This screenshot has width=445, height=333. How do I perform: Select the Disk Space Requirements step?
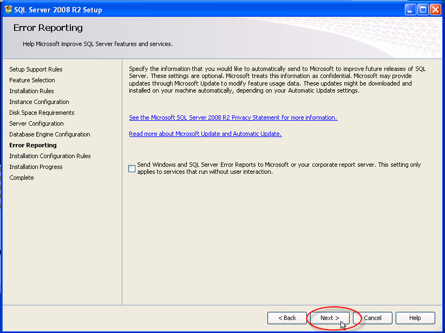point(42,113)
